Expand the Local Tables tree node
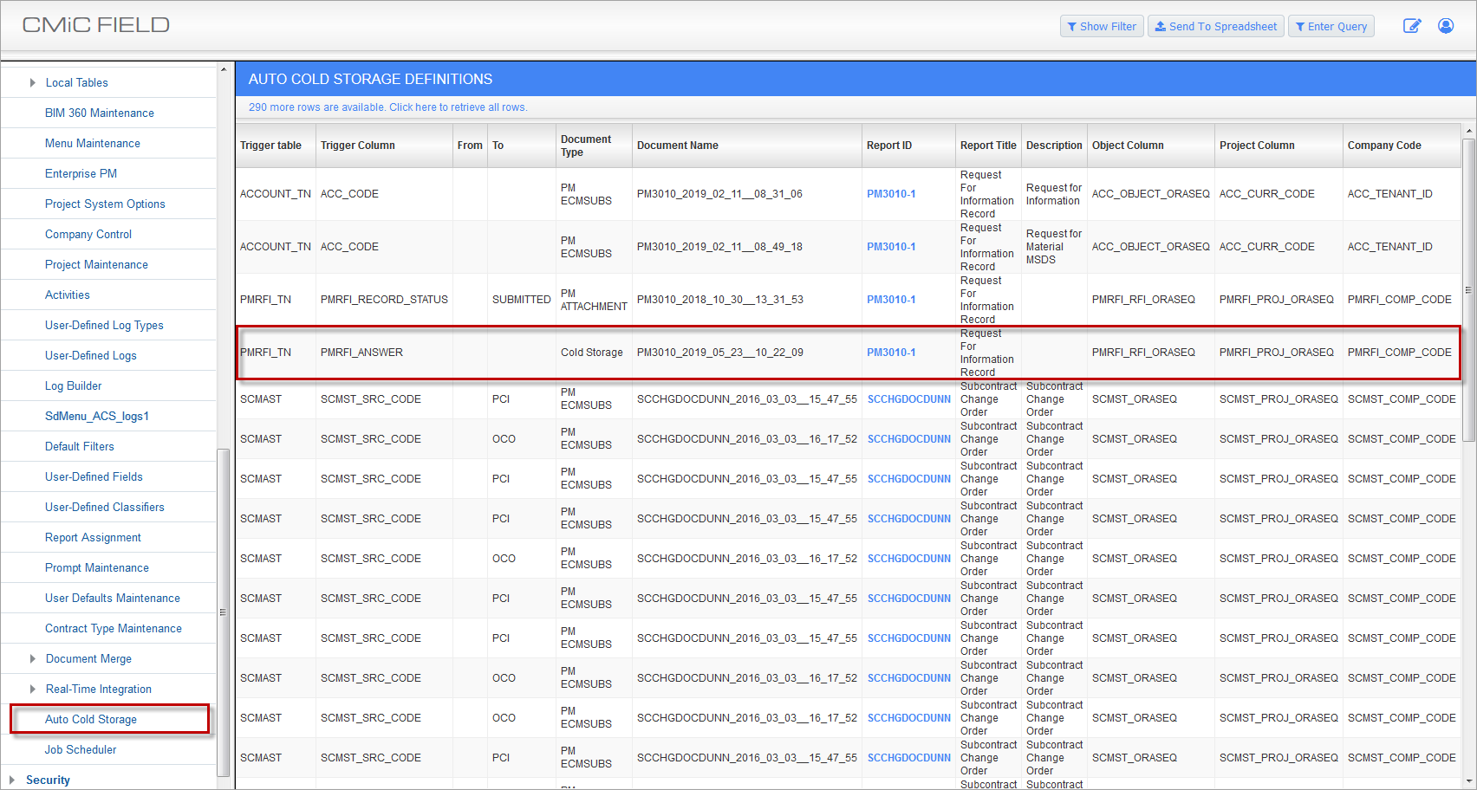Screen dimensions: 1477x790 (x=33, y=82)
